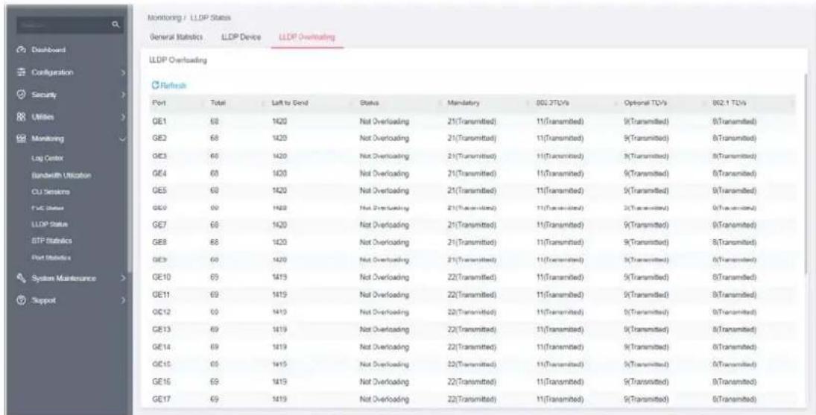Click the Support help icon
The width and height of the screenshot is (816, 415).
pyautogui.click(x=23, y=300)
